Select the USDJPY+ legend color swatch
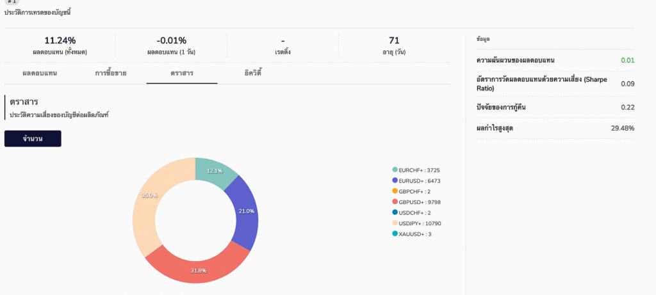 (x=395, y=223)
